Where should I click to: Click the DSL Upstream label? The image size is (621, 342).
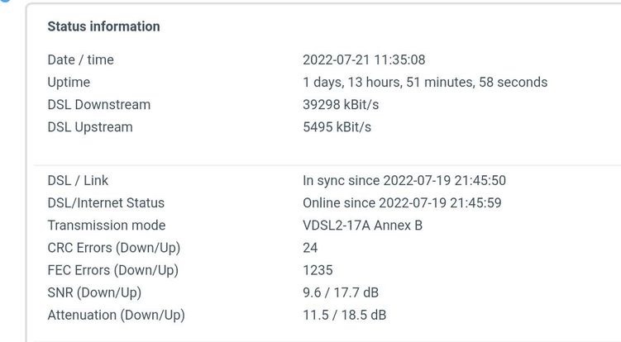[x=90, y=127]
